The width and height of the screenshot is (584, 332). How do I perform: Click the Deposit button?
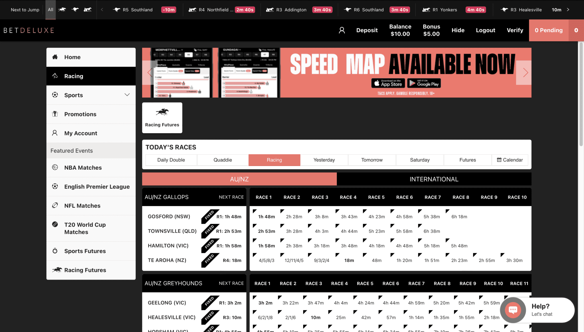[x=367, y=30]
